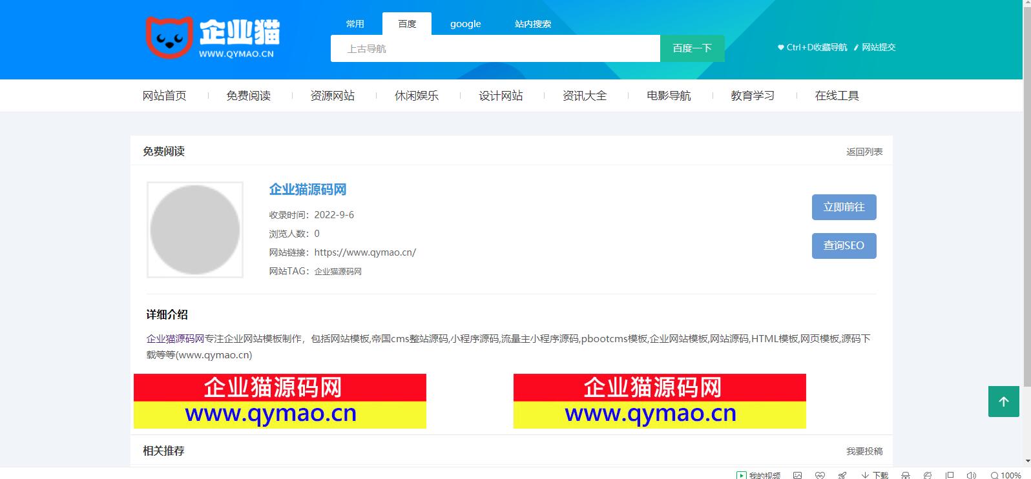Click the split-window icon in the status bar
This screenshot has width=1031, height=479.
950,476
